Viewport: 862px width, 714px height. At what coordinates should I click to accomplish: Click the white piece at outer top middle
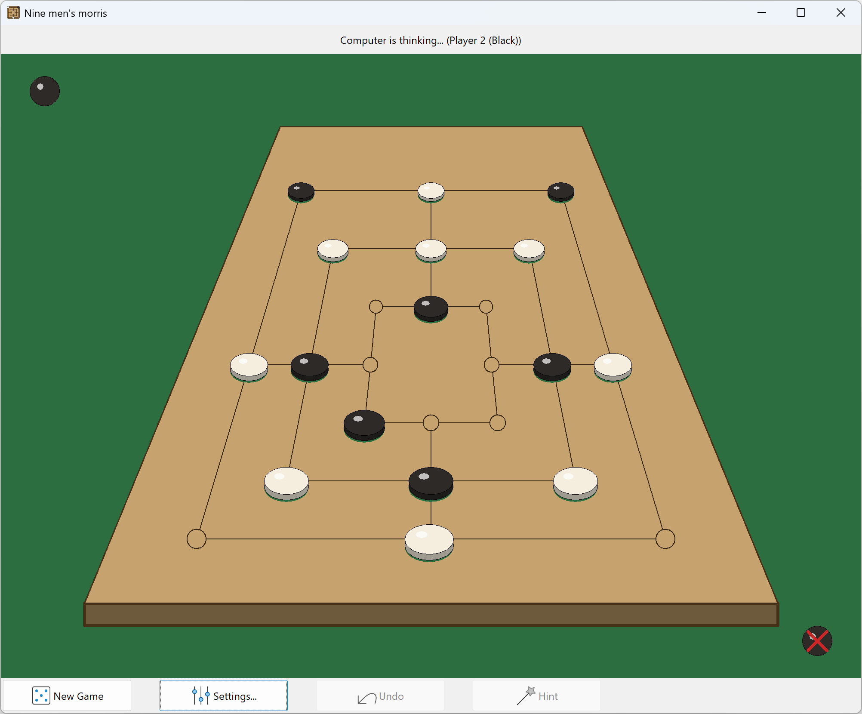(x=431, y=192)
